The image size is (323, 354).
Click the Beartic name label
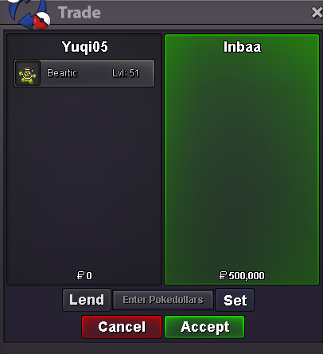point(62,73)
